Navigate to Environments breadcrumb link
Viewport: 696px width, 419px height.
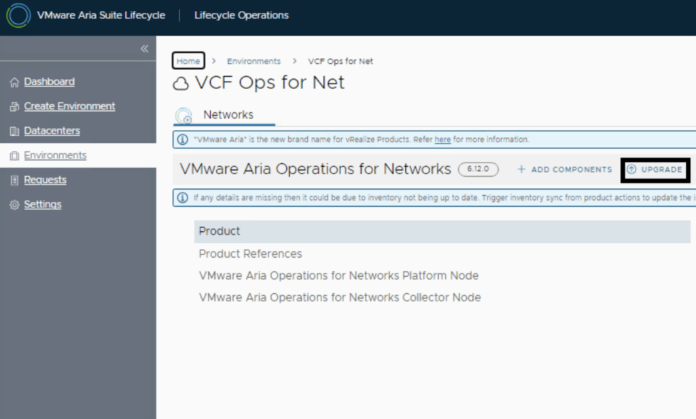tap(254, 61)
